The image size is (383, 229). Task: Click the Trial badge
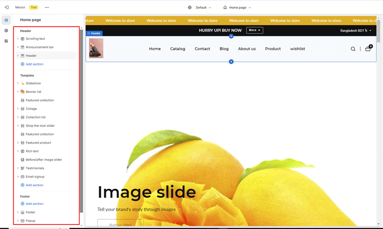pyautogui.click(x=33, y=8)
